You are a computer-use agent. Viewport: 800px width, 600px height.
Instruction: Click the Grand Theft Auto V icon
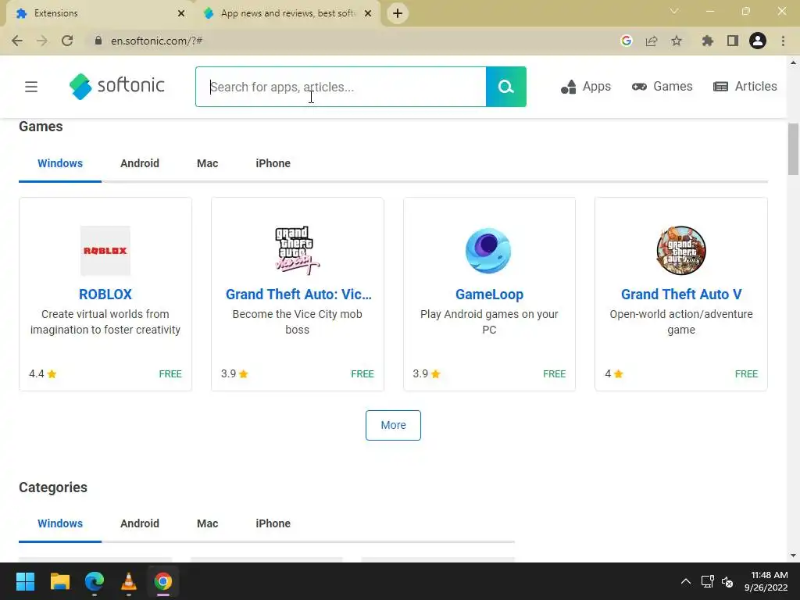(681, 251)
